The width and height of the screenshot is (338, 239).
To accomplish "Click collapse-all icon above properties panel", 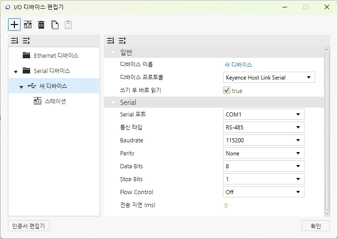I will pyautogui.click(x=122, y=41).
